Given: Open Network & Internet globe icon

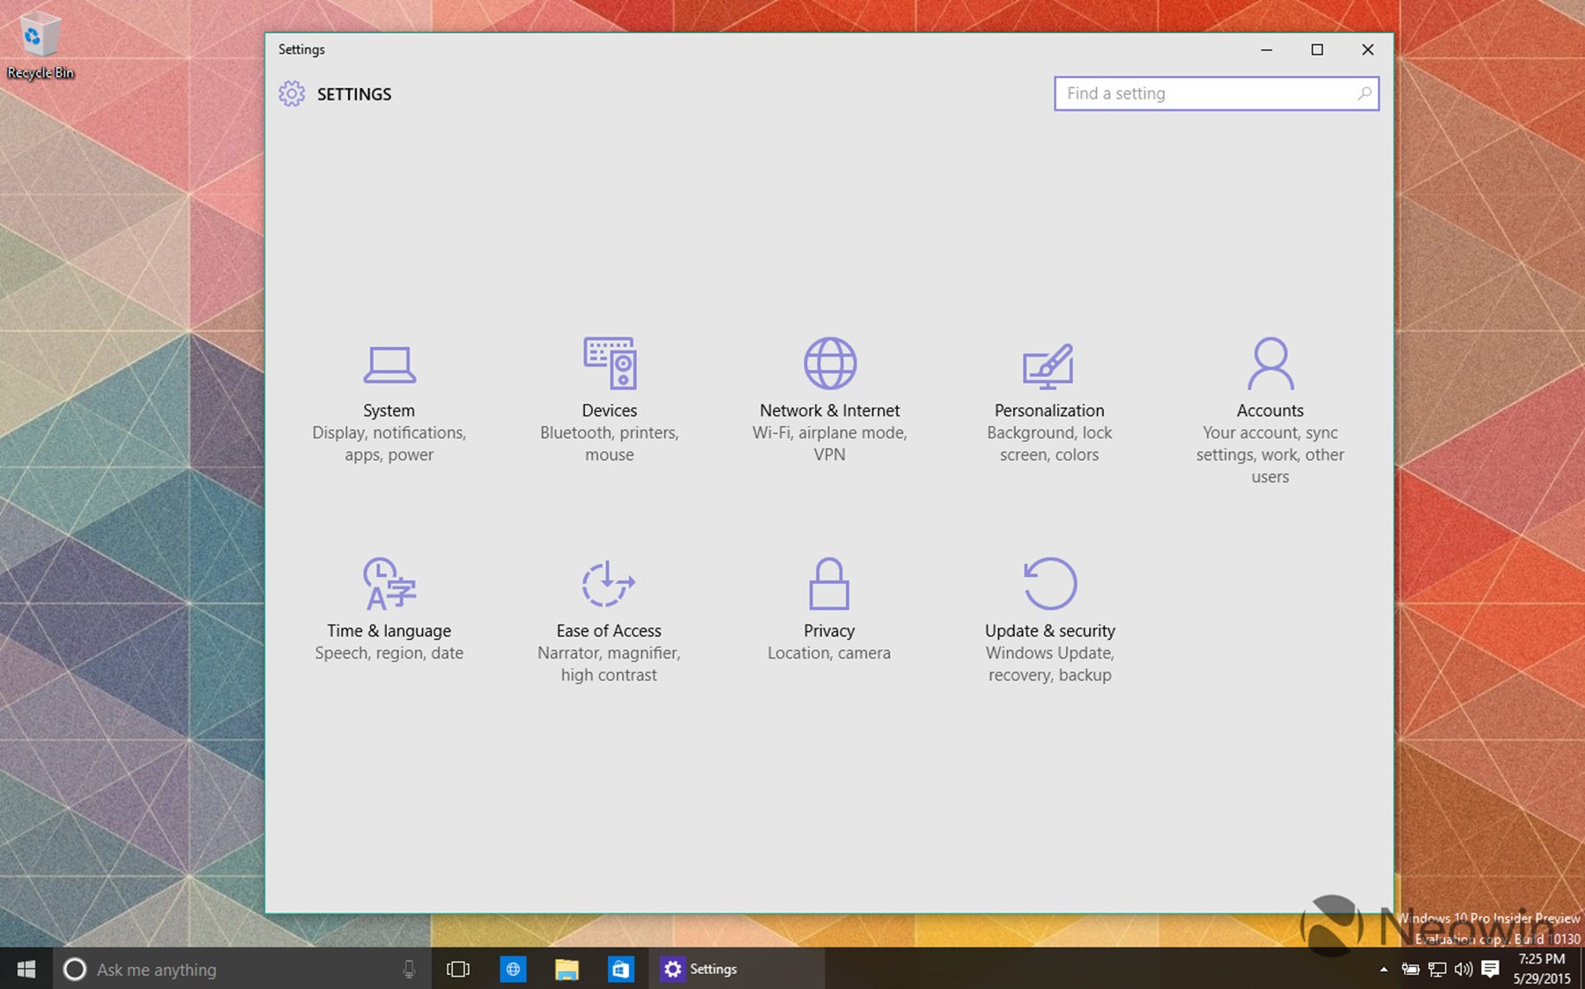Looking at the screenshot, I should (829, 363).
